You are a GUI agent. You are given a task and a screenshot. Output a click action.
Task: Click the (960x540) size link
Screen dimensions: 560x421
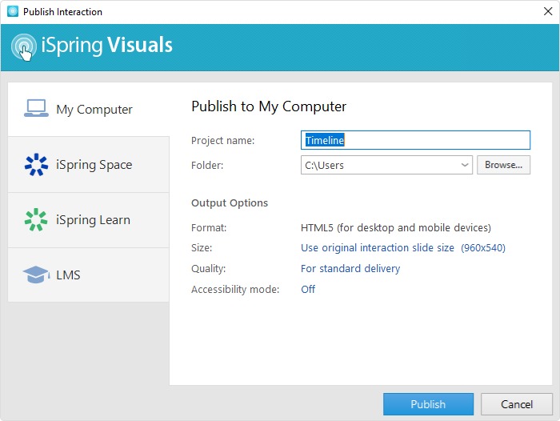point(483,248)
